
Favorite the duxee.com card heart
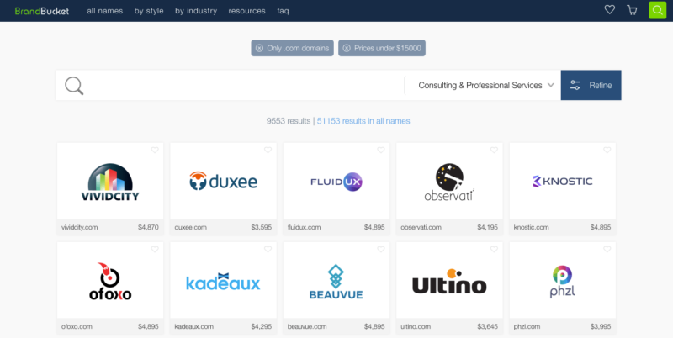tap(268, 151)
